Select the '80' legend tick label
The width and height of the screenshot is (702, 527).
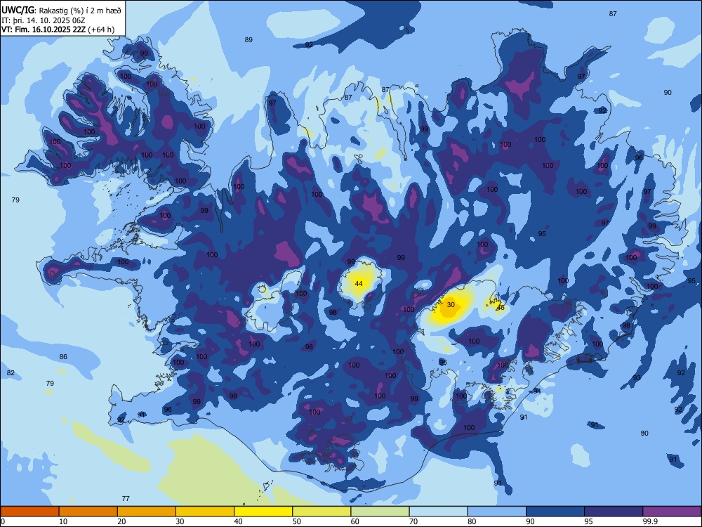[472, 521]
